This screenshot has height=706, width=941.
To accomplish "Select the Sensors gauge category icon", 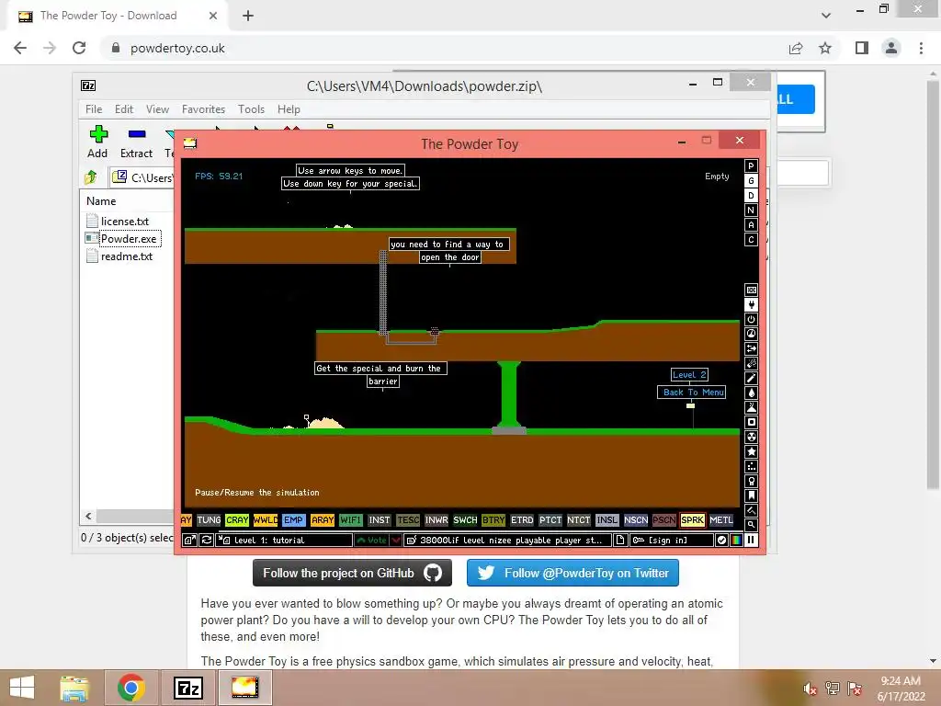I will point(751,334).
